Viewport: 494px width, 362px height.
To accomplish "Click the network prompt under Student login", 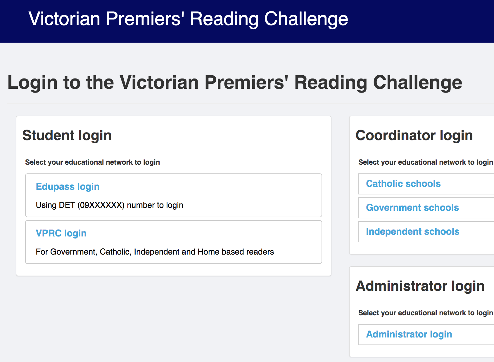I will click(92, 162).
